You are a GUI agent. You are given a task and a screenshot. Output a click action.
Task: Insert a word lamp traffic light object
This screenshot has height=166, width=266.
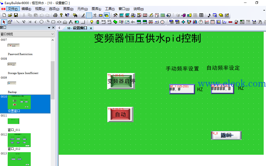tap(97, 22)
